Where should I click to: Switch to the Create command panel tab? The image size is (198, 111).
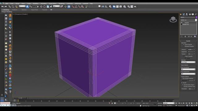click(181, 14)
